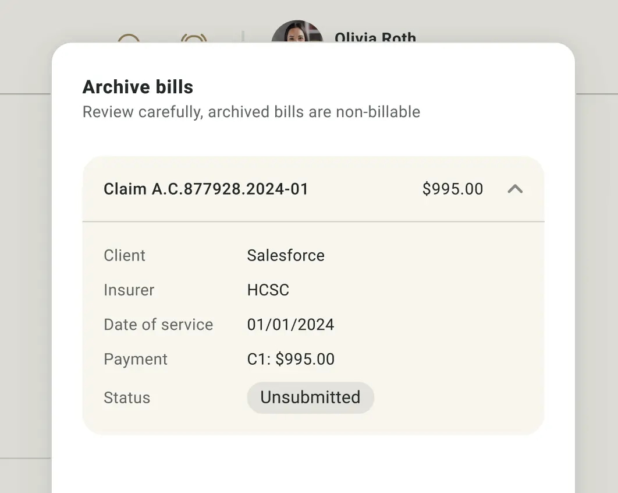
Task: Collapse the claim details with the chevron
Action: coord(515,189)
